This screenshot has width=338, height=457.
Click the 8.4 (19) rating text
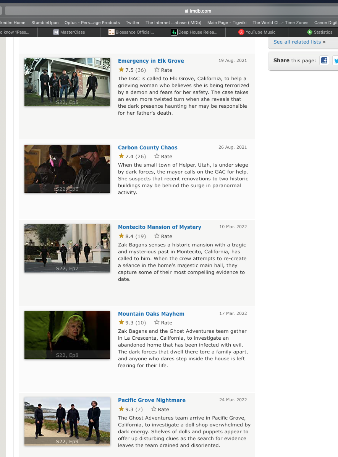136,237
